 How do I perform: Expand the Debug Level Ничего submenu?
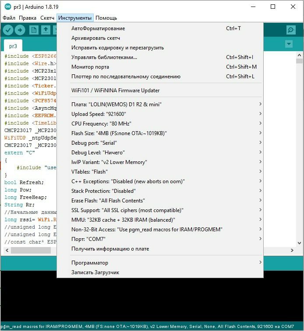coord(160,153)
